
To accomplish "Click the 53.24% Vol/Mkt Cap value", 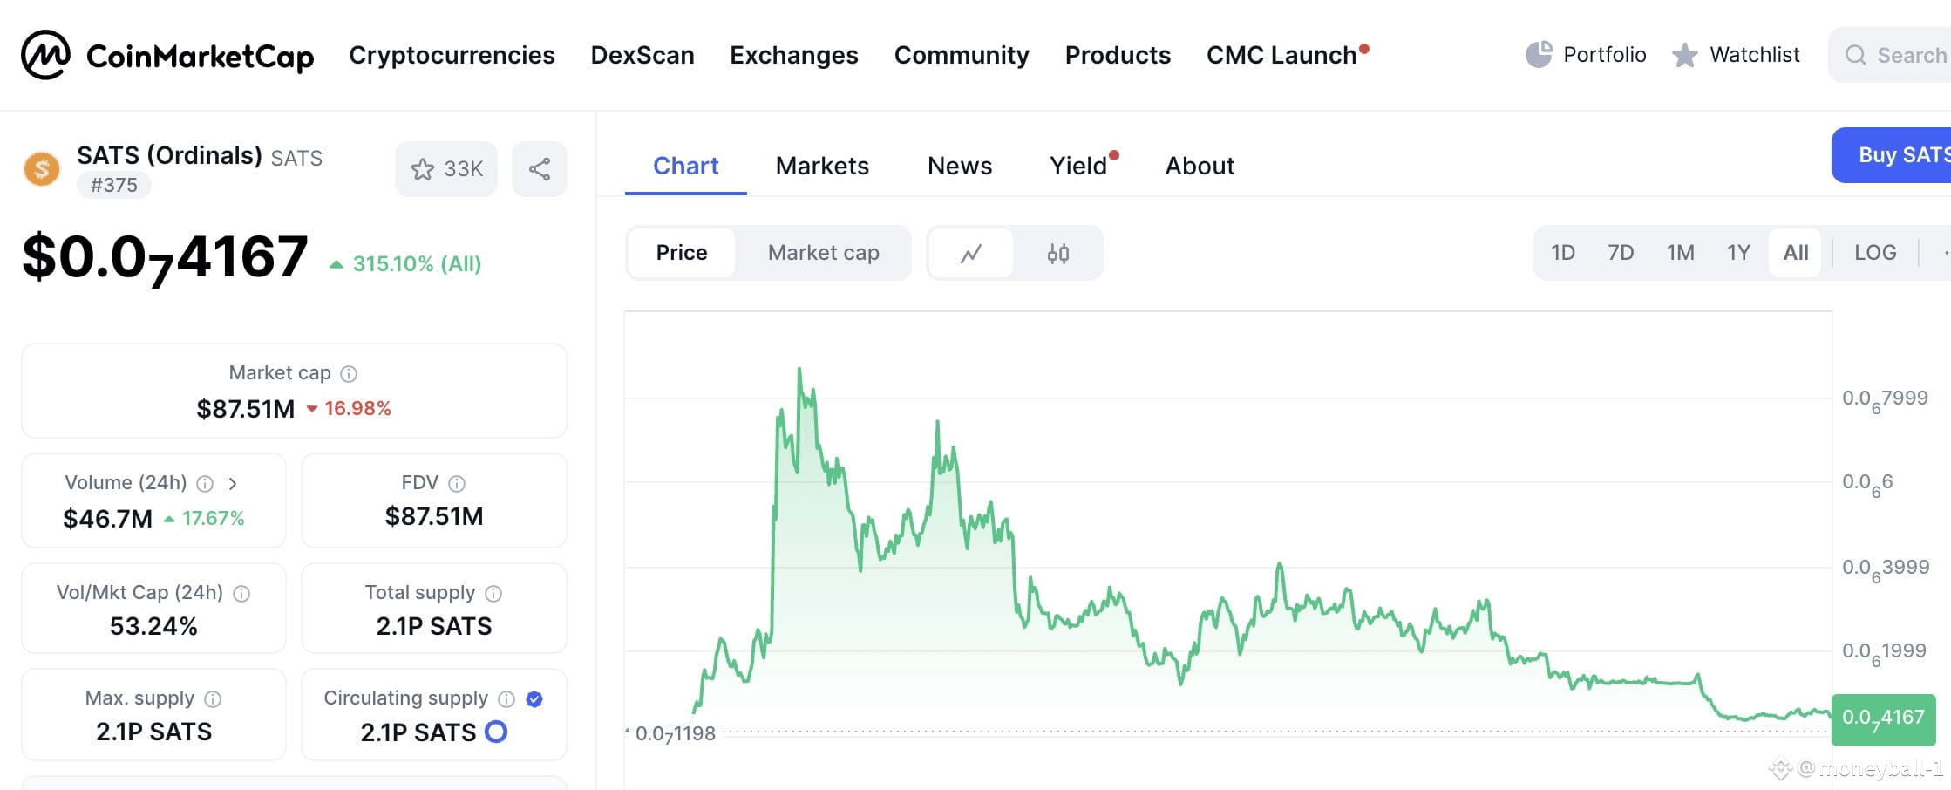I will coord(153,626).
